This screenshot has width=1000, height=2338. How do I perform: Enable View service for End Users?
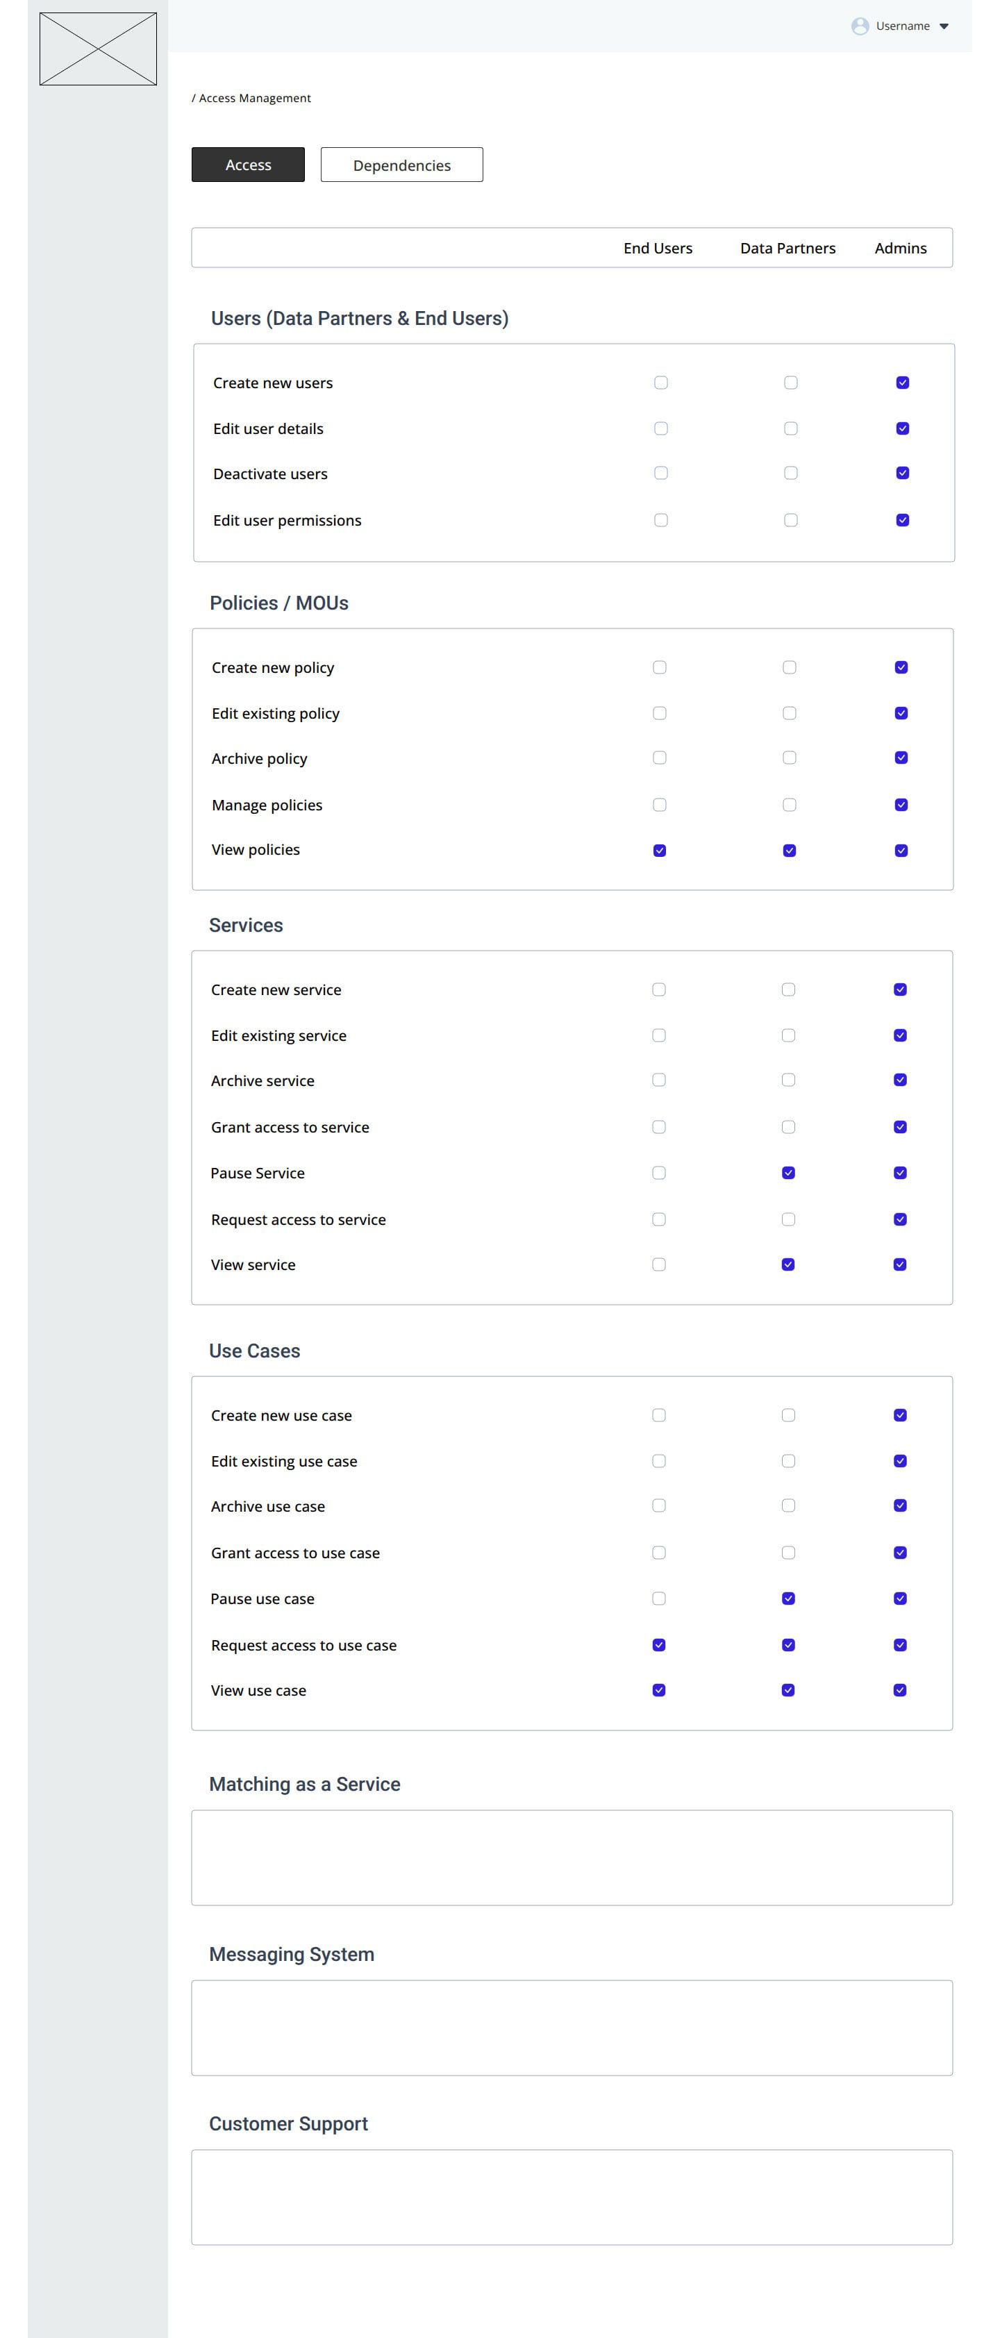point(659,1264)
